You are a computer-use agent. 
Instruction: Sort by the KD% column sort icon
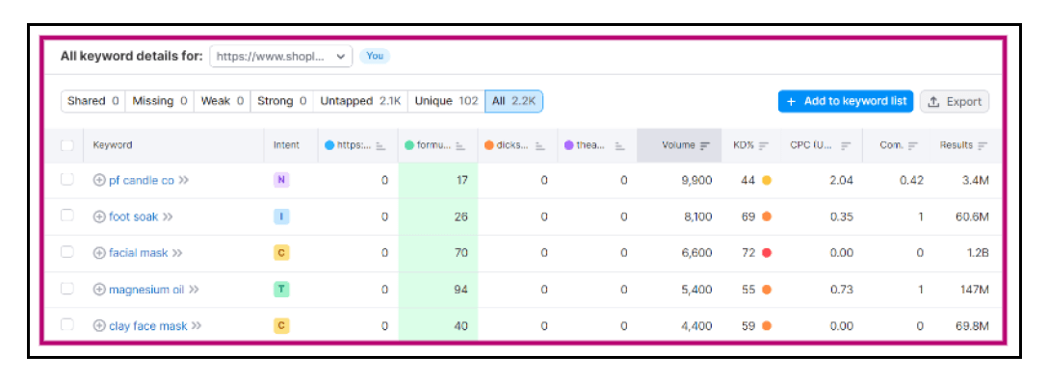pos(764,145)
